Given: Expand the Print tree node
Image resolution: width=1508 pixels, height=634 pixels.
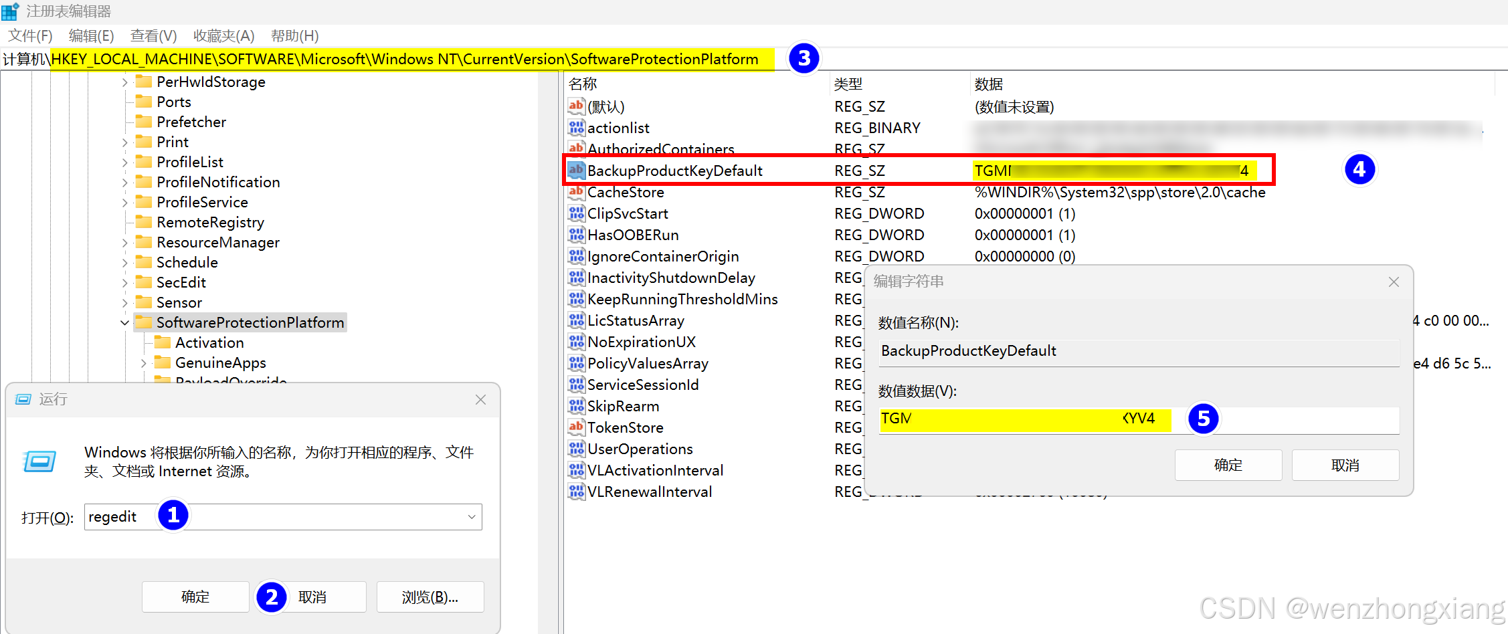Looking at the screenshot, I should tap(124, 142).
